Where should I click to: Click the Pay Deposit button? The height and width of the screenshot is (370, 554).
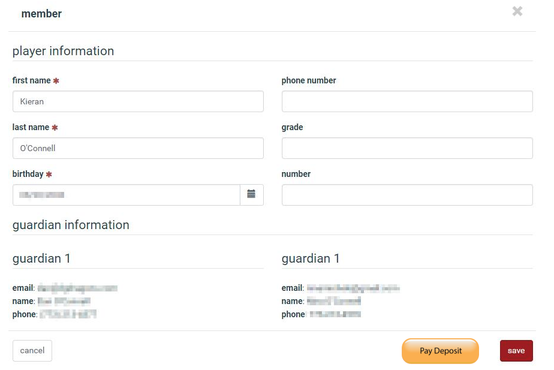pos(440,351)
